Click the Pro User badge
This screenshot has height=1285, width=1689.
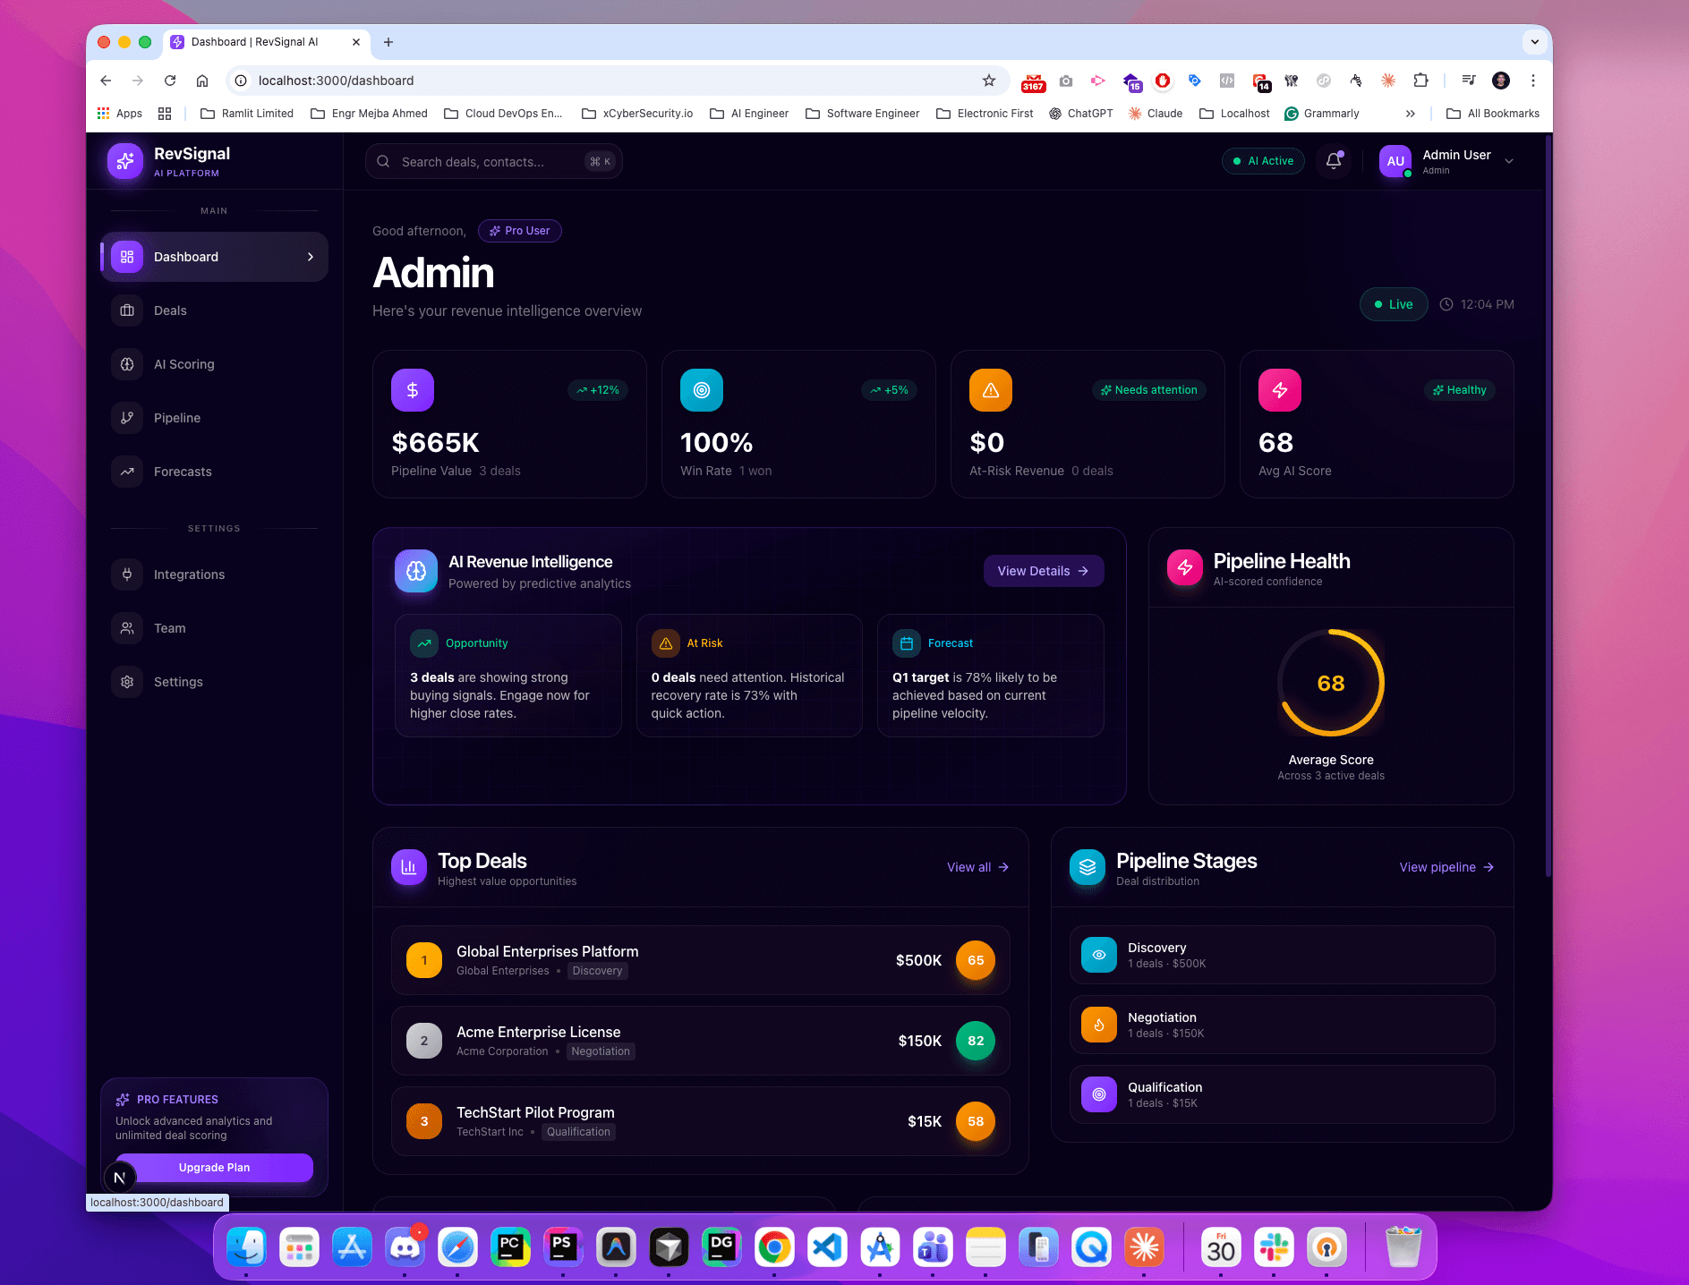point(519,231)
